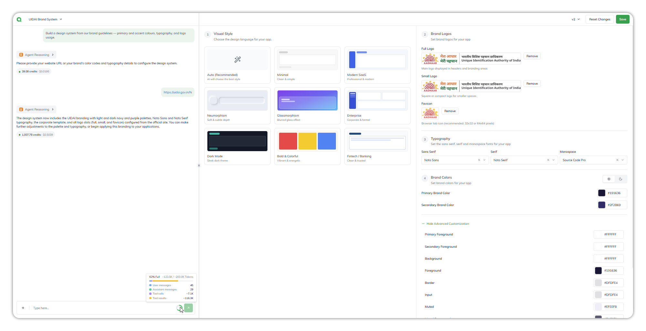Click the Muted #EFEEF8 color field
The image size is (646, 331).
pyautogui.click(x=609, y=307)
